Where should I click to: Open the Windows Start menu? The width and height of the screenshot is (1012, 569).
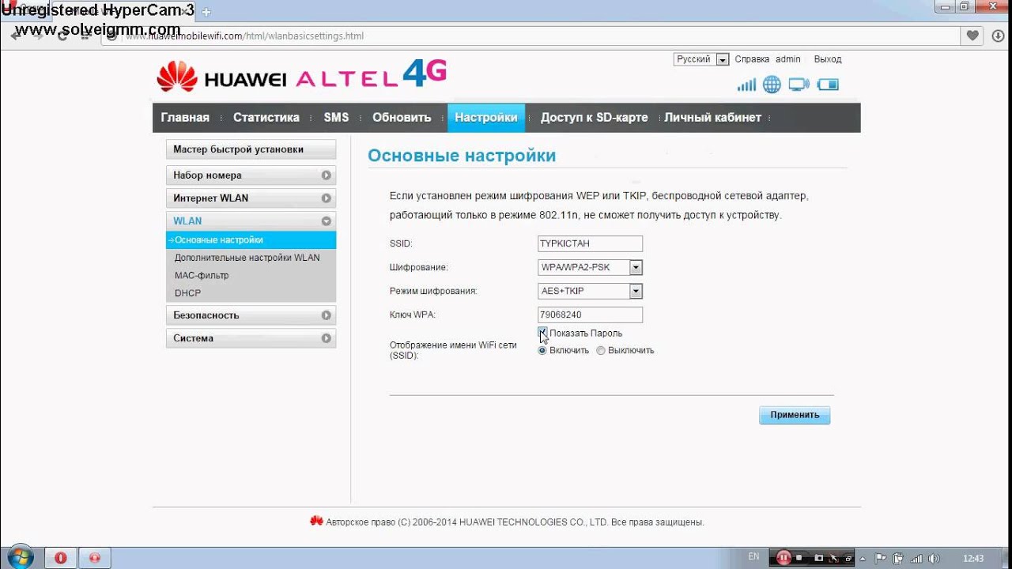click(x=19, y=557)
